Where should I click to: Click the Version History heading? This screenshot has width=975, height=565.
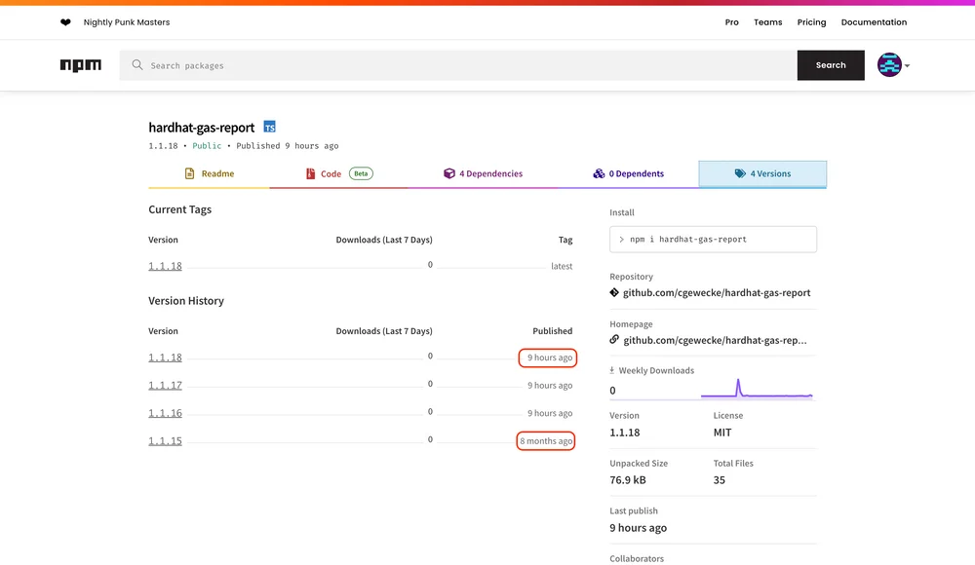point(186,301)
